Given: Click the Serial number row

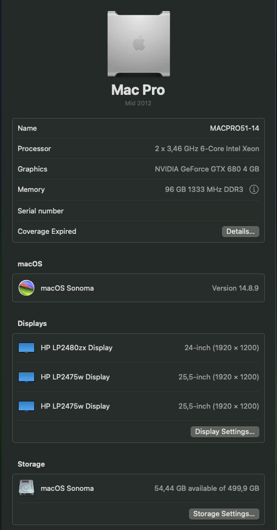Looking at the screenshot, I should 138,211.
